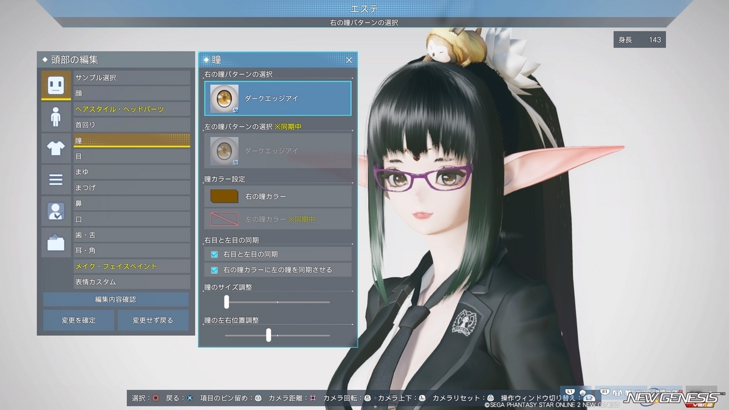Open the 歯・舌 entry
This screenshot has height=410, width=729.
pos(132,235)
